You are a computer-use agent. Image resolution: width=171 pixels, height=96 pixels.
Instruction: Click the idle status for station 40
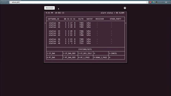[x=88, y=23]
